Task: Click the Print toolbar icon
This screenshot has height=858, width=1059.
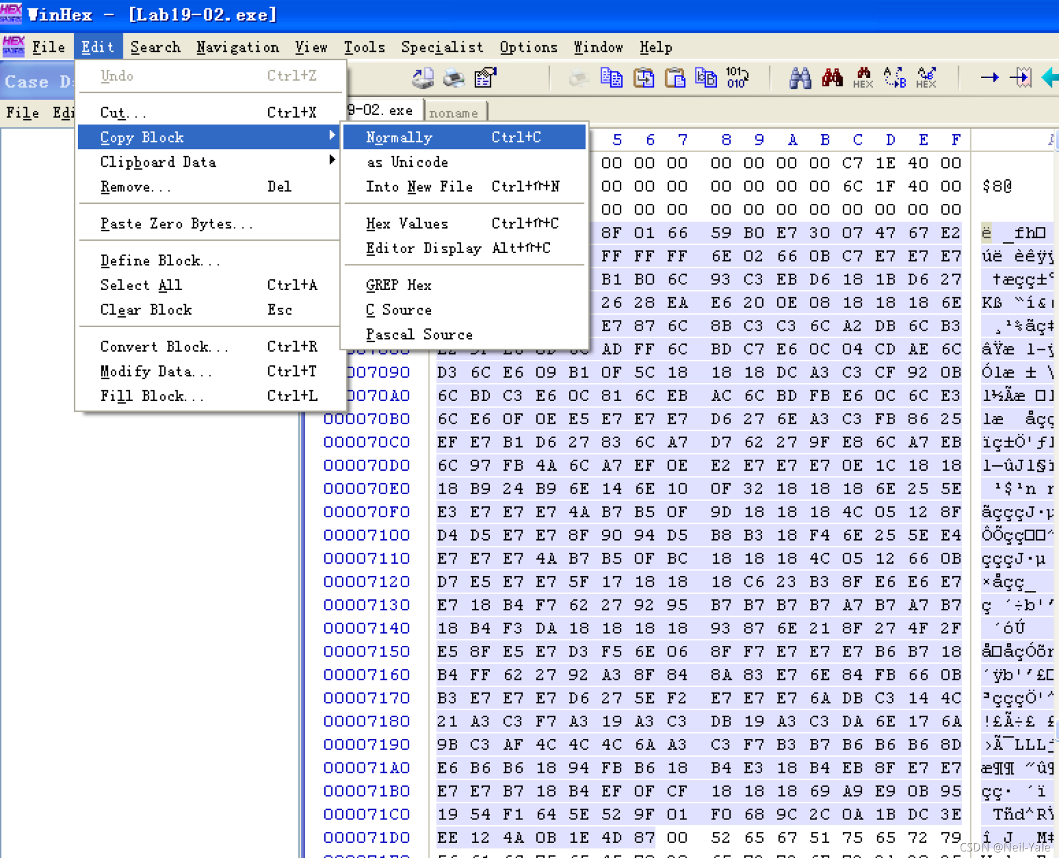Action: pos(454,78)
